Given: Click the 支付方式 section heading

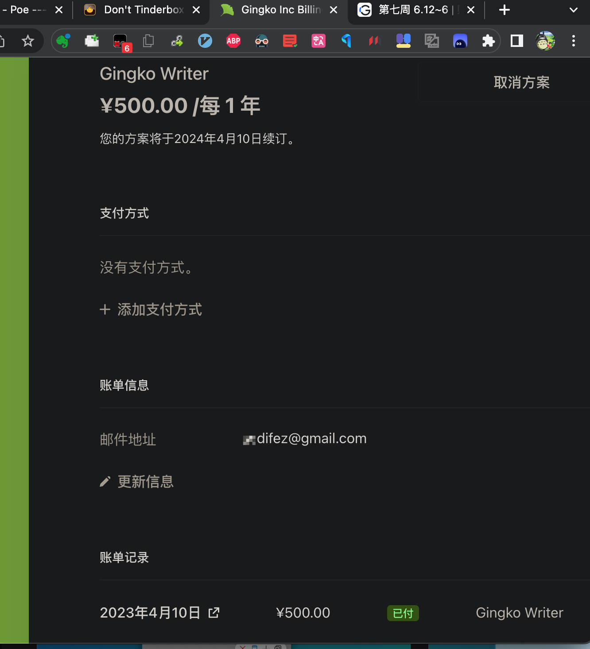Looking at the screenshot, I should pos(124,213).
